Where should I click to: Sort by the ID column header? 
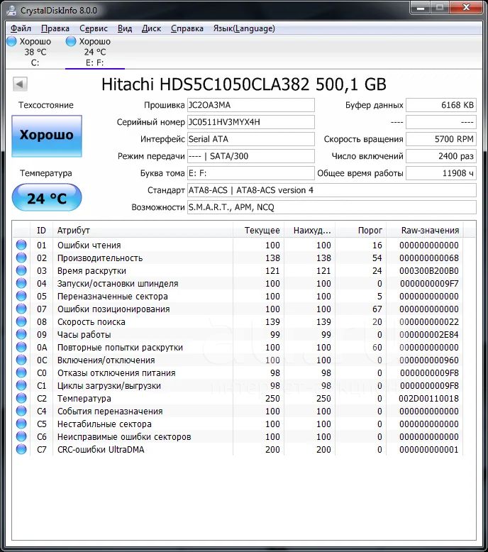click(x=42, y=230)
